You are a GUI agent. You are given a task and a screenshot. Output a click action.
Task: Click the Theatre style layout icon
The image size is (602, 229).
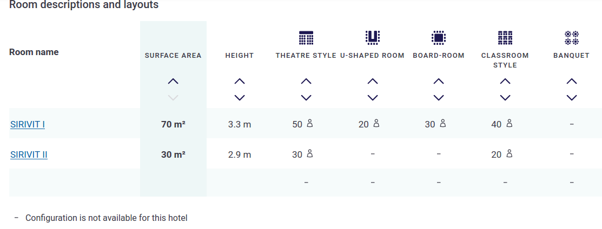pyautogui.click(x=306, y=37)
